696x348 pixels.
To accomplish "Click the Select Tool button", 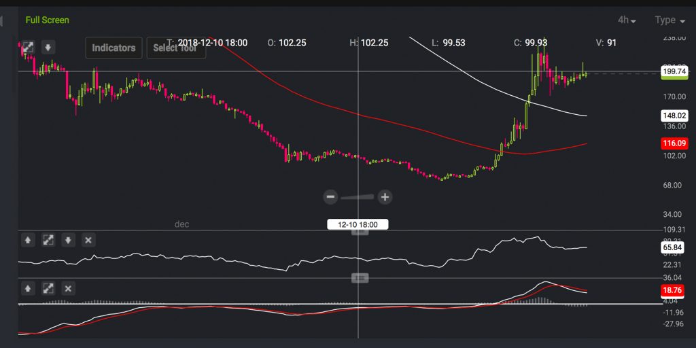I will click(x=175, y=48).
